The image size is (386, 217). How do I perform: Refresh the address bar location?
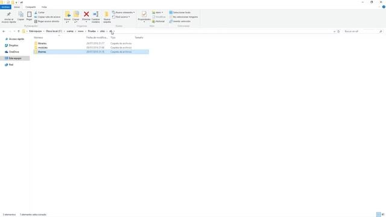click(338, 31)
